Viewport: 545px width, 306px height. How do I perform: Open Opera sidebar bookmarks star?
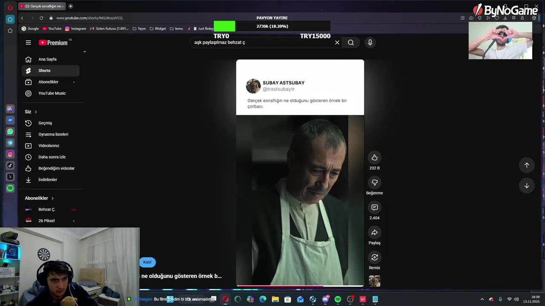click(10, 31)
